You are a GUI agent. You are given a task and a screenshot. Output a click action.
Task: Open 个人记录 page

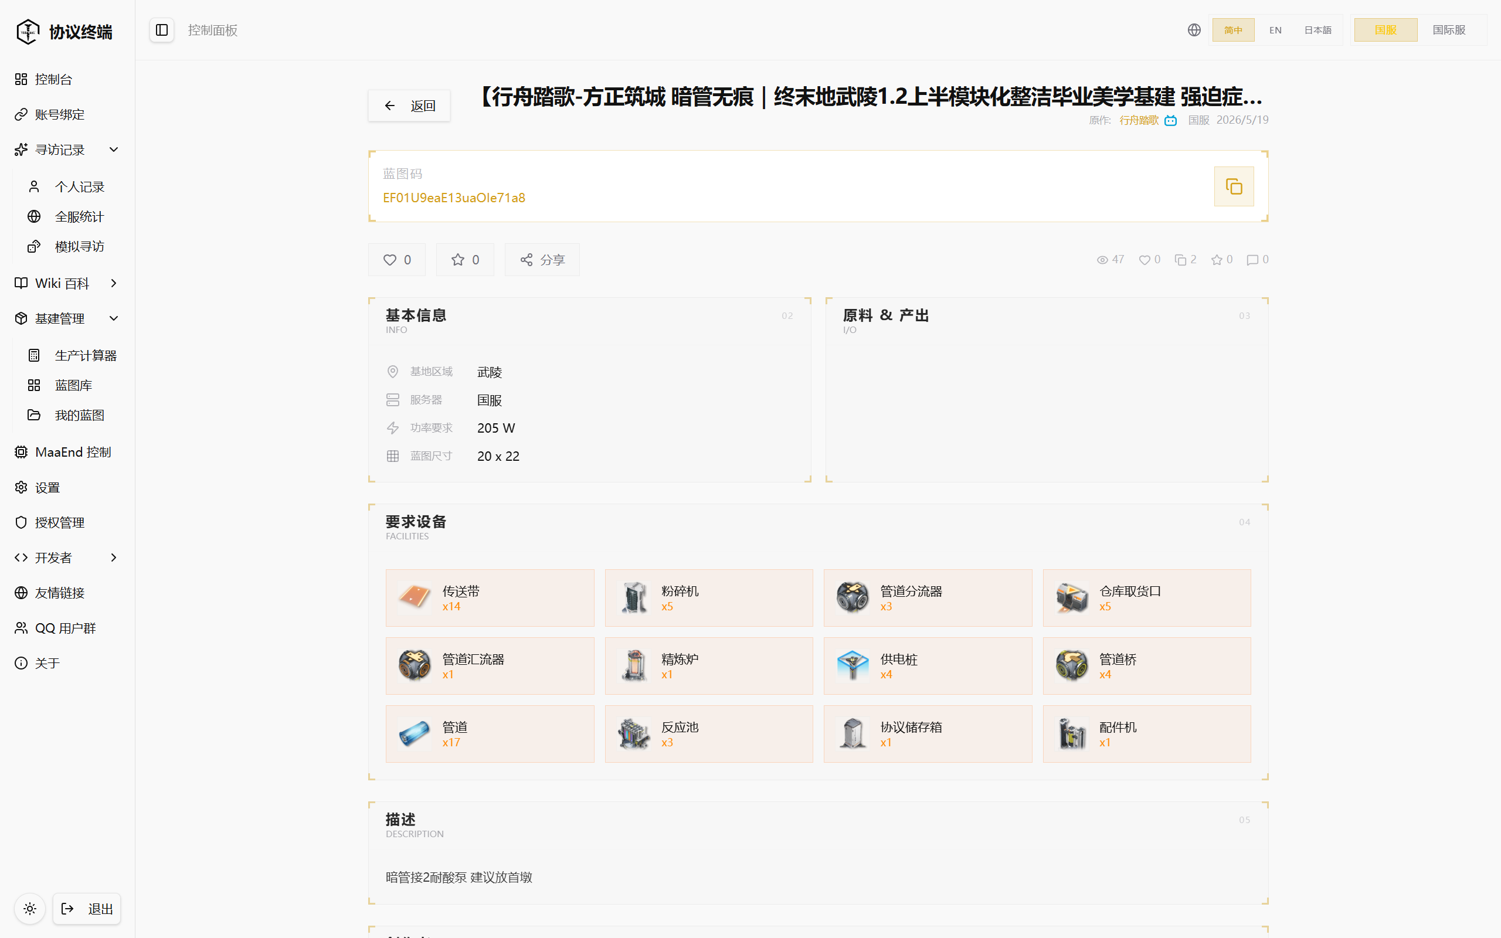[73, 186]
